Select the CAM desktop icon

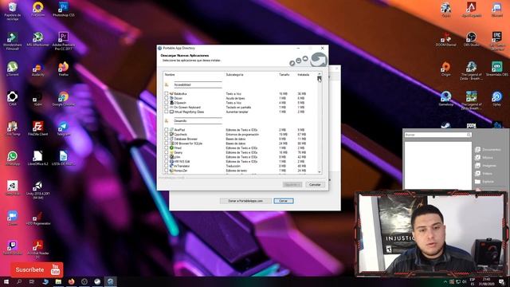pos(13,98)
